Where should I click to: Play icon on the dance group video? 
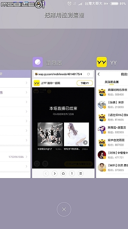tap(59, 142)
